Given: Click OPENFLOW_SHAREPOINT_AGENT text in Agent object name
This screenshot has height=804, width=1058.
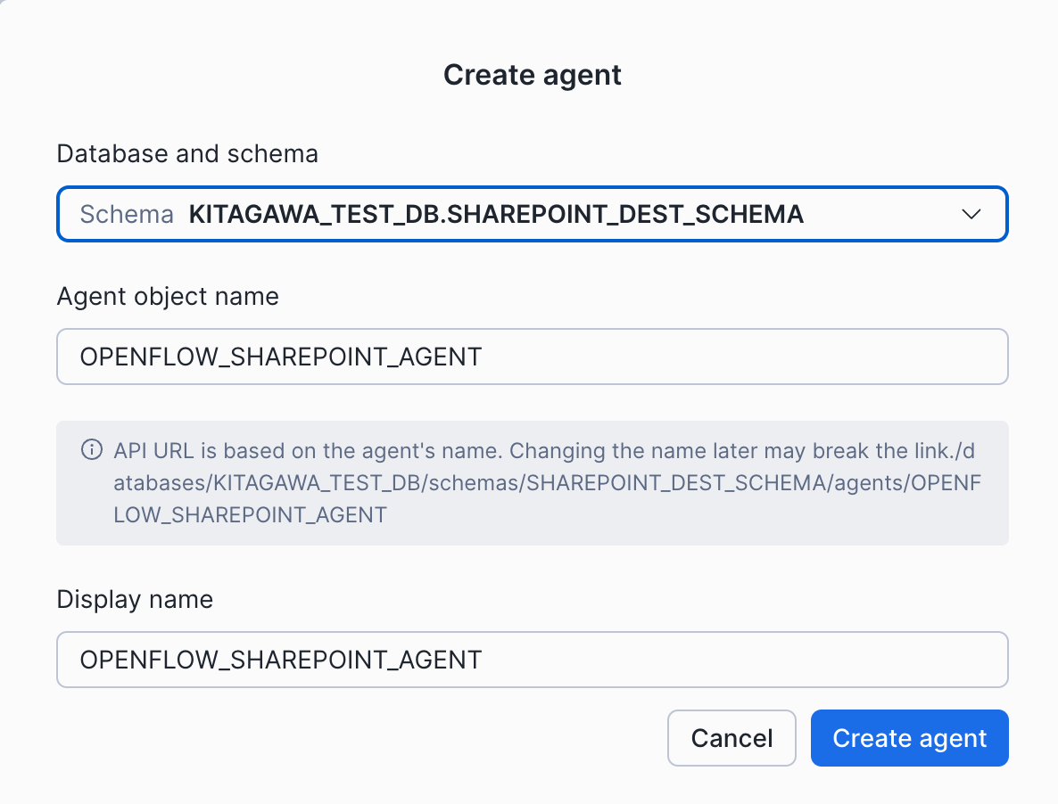Looking at the screenshot, I should point(281,357).
